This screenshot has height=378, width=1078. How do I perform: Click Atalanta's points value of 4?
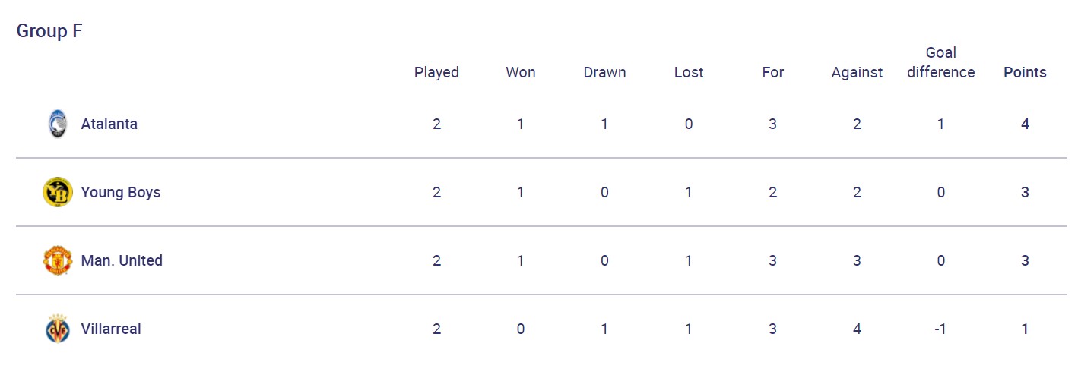click(1025, 124)
